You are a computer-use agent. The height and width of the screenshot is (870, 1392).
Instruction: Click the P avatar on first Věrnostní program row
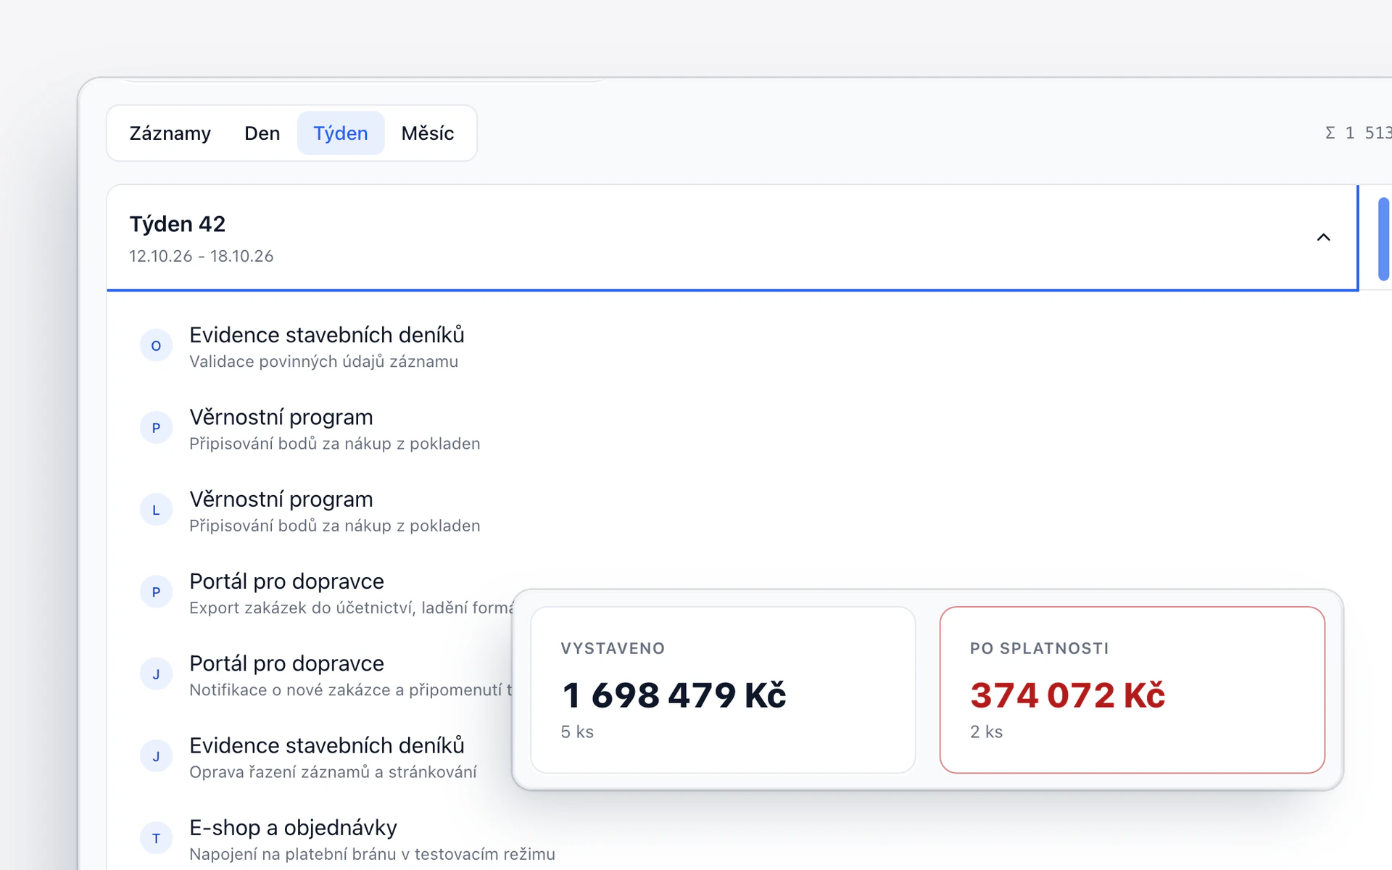[156, 428]
